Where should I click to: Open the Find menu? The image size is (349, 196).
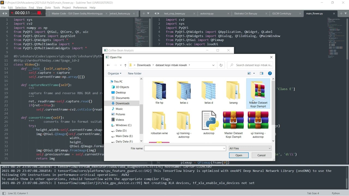click(31, 8)
